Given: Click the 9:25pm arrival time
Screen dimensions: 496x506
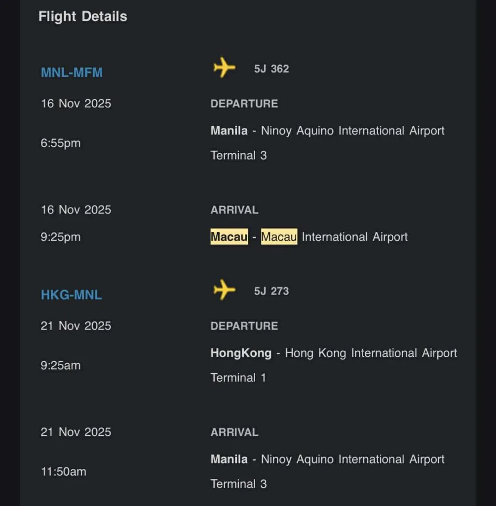Looking at the screenshot, I should (60, 237).
